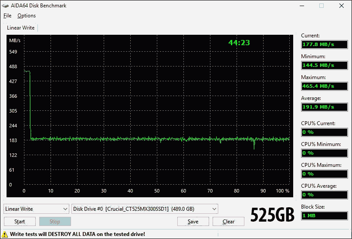
Task: Click the Block Size 1 MB field
Action: pyautogui.click(x=325, y=216)
